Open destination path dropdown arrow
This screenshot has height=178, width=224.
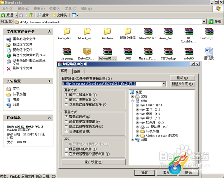(x=164, y=84)
